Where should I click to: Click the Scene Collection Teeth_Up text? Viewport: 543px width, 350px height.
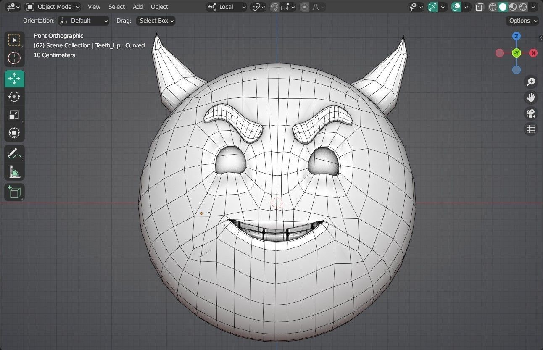(89, 45)
